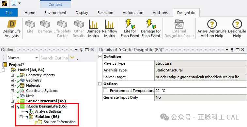This screenshot has width=247, height=127.
Task: Select Geometry Imports tree item
Action: 40,75
